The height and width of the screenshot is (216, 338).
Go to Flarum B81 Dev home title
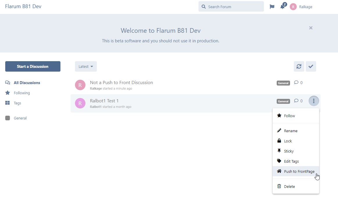23,6
